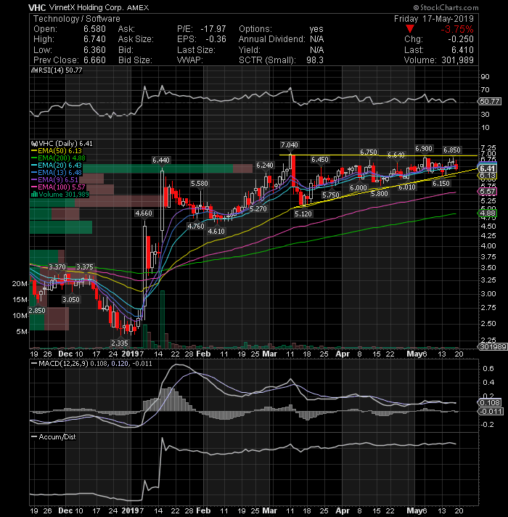Click the 6.440 January high label
Screen dimensions: 508x517
point(161,160)
